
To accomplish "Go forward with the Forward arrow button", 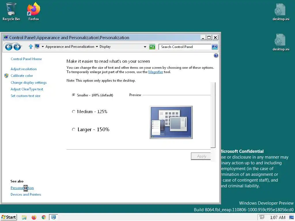I will (17, 47).
